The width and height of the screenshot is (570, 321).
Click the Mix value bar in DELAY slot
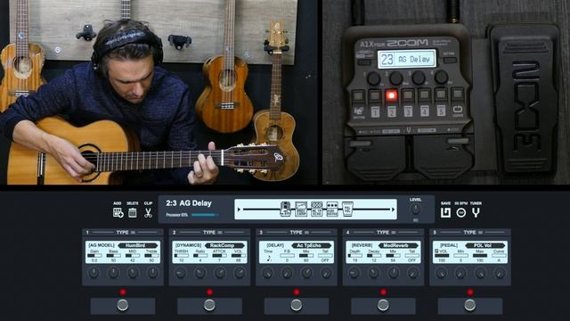pyautogui.click(x=306, y=256)
